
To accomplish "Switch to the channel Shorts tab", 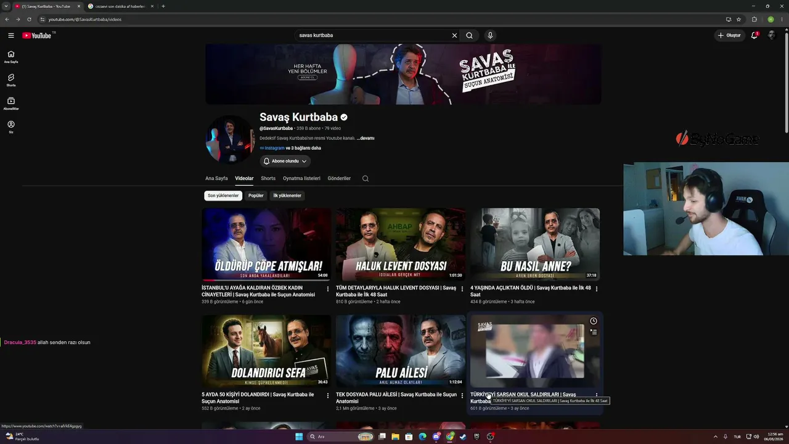I will 268,178.
